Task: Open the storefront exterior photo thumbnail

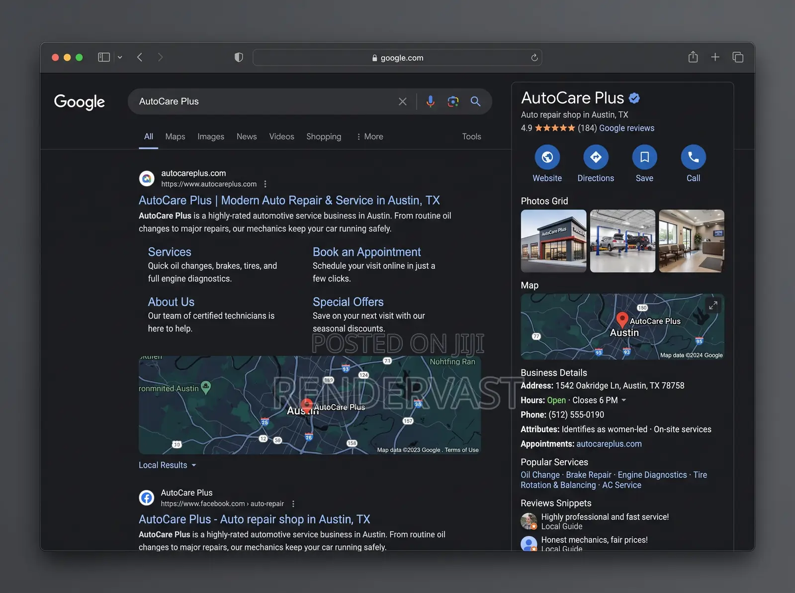Action: point(553,241)
